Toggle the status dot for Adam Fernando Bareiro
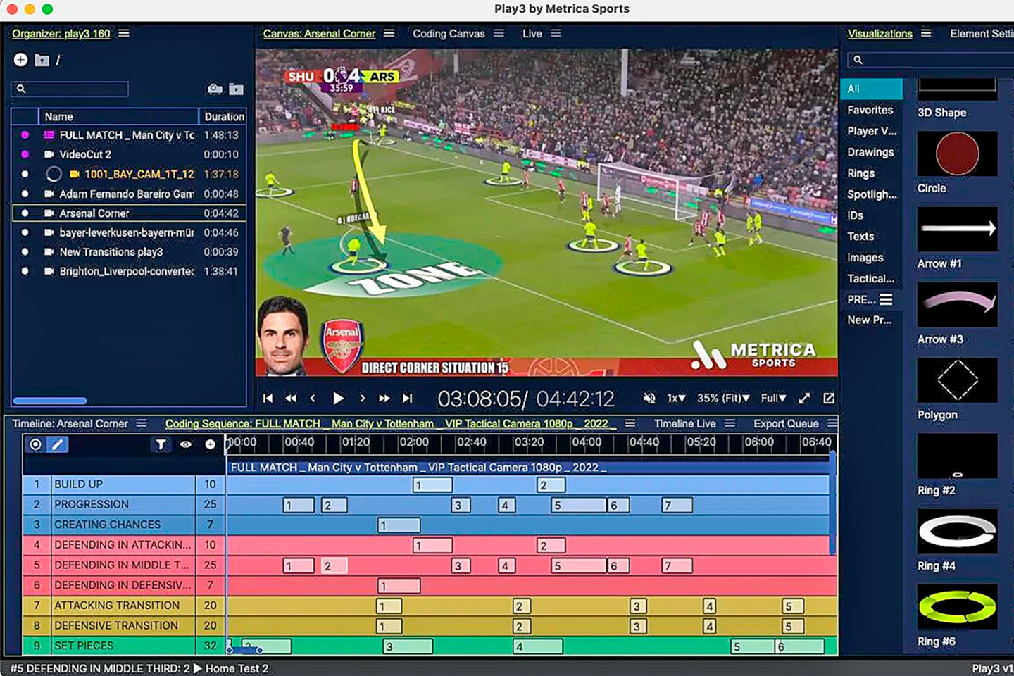Viewport: 1014px width, 676px height. [25, 194]
